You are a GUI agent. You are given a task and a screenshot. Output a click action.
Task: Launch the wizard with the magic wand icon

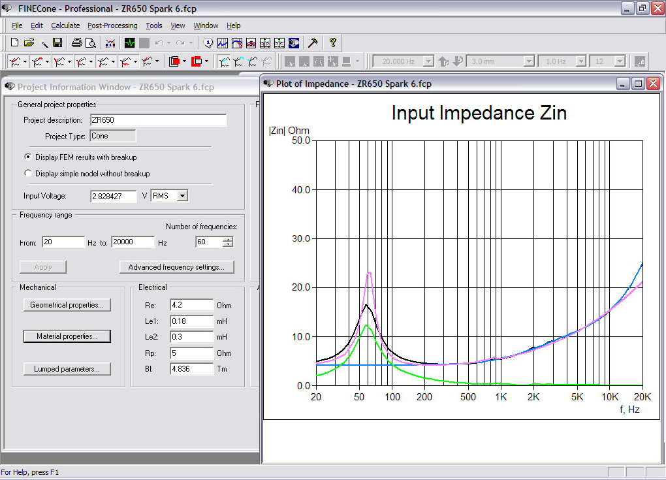click(x=43, y=42)
